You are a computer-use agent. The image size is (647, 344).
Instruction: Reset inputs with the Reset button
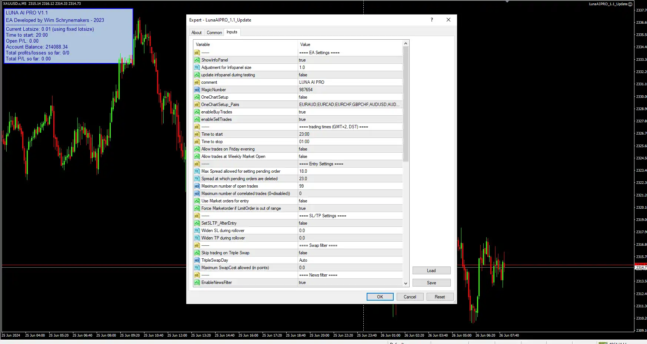click(x=440, y=297)
